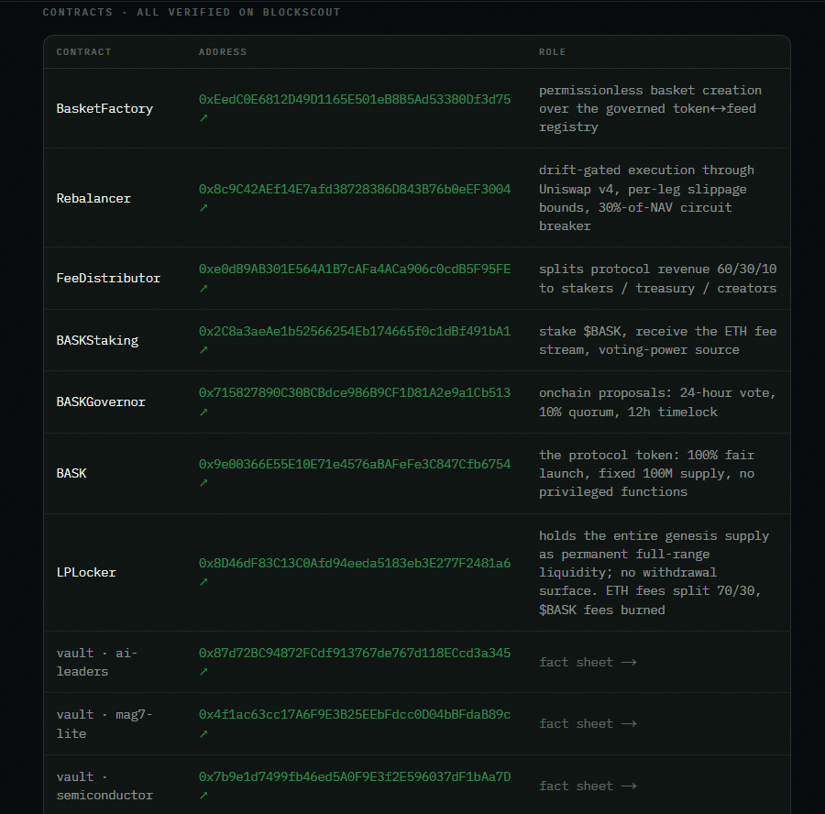Select the 'vault · semiconductor' row label
Screen dimensions: 825x814
(x=104, y=786)
